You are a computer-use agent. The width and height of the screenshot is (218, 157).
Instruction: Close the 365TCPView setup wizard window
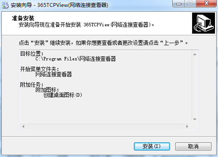pos(206,3)
